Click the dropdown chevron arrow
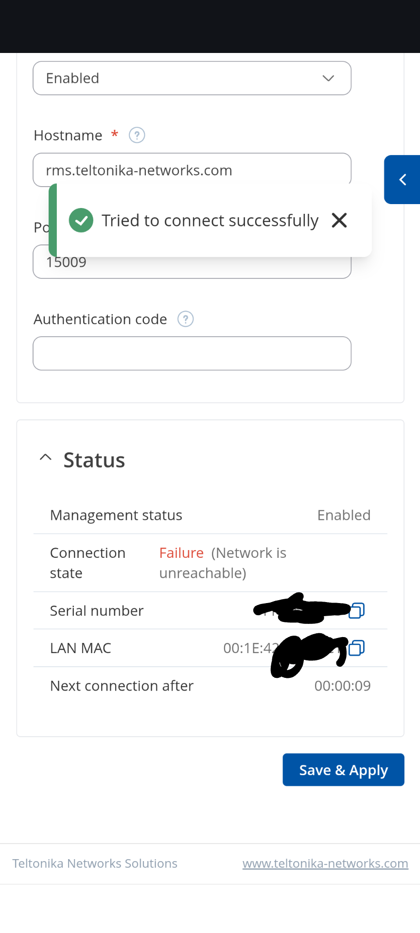The image size is (420, 933). point(329,78)
